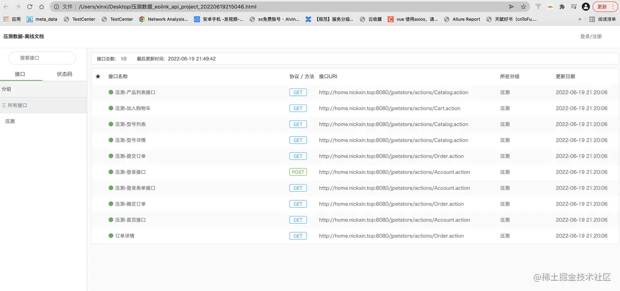Click 协议 / 方法 column header
This screenshot has width=620, height=291.
coord(302,77)
